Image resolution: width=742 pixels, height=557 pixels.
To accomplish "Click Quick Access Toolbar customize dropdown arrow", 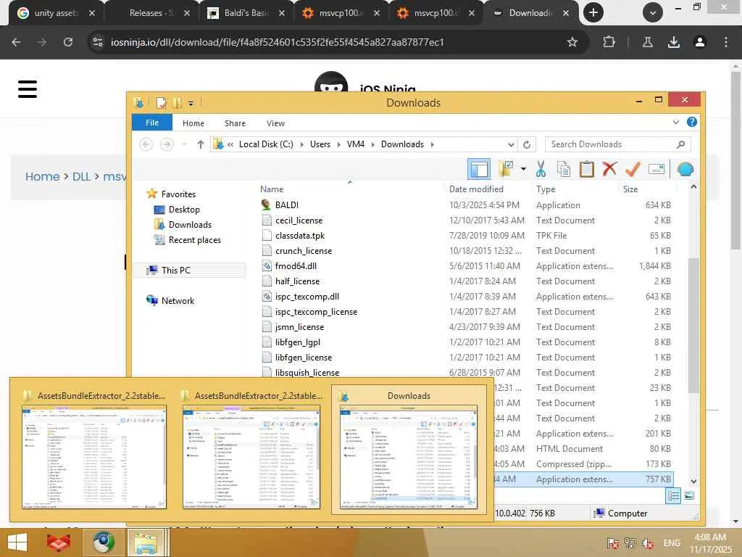I will pyautogui.click(x=191, y=103).
